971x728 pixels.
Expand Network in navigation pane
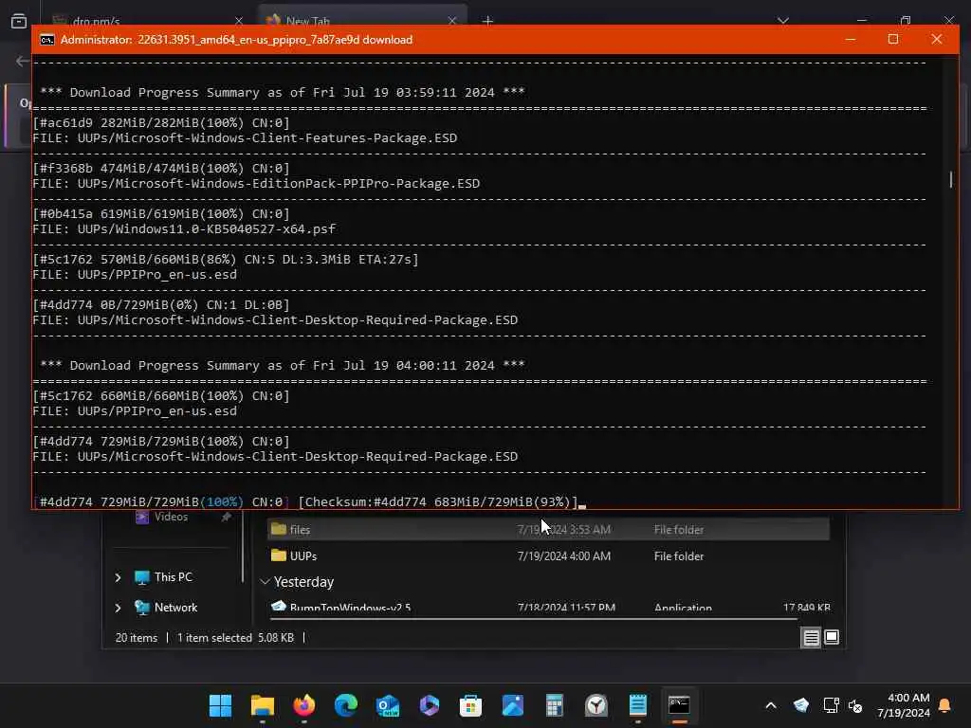(118, 608)
